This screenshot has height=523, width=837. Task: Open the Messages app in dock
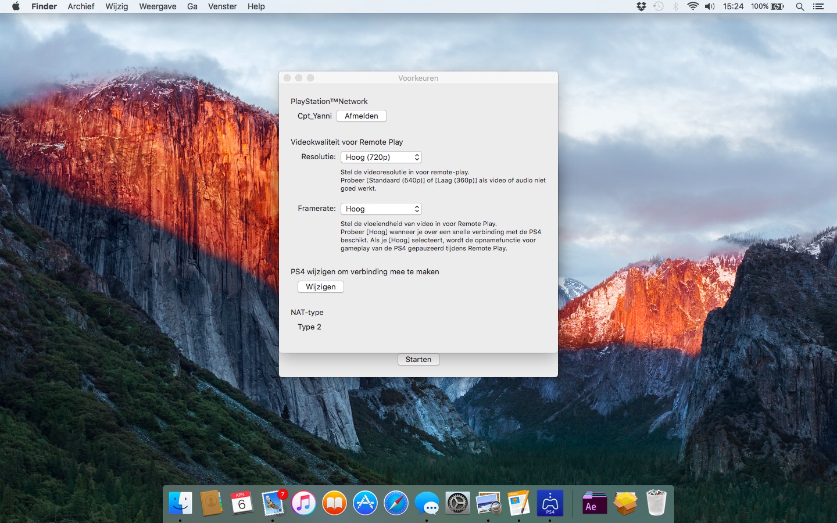pos(427,503)
